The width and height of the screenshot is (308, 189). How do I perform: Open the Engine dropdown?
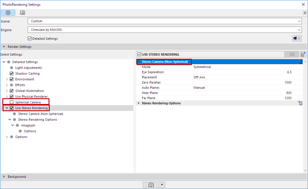(x=165, y=30)
